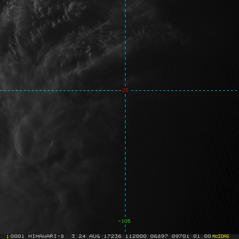Select the 01.00 resolution value
This screenshot has width=239, height=239.
tap(202, 236)
